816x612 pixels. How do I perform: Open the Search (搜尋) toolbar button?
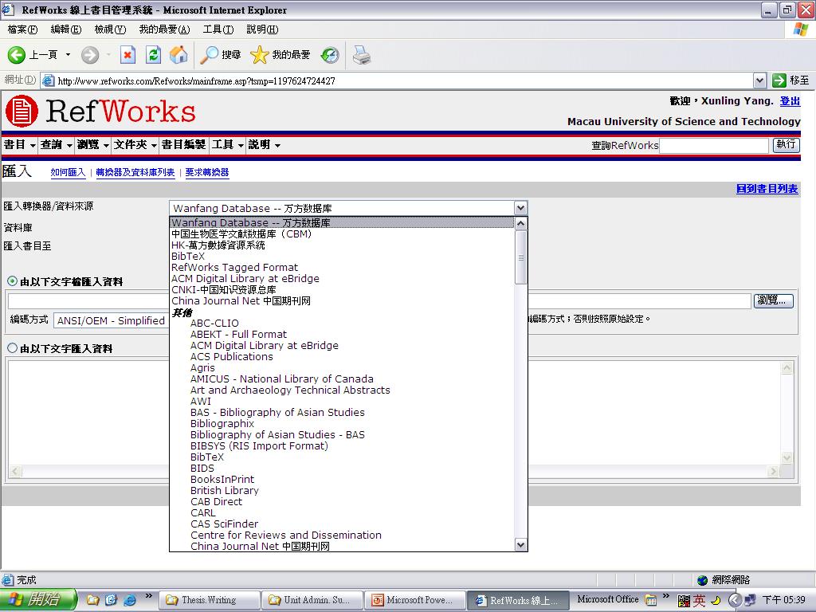coord(221,55)
